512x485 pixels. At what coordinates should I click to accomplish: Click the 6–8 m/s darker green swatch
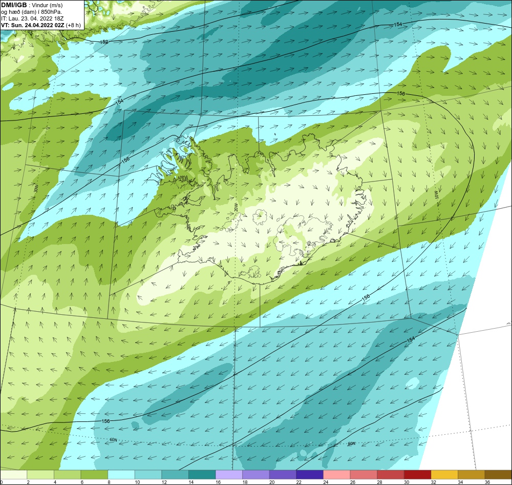click(94, 475)
